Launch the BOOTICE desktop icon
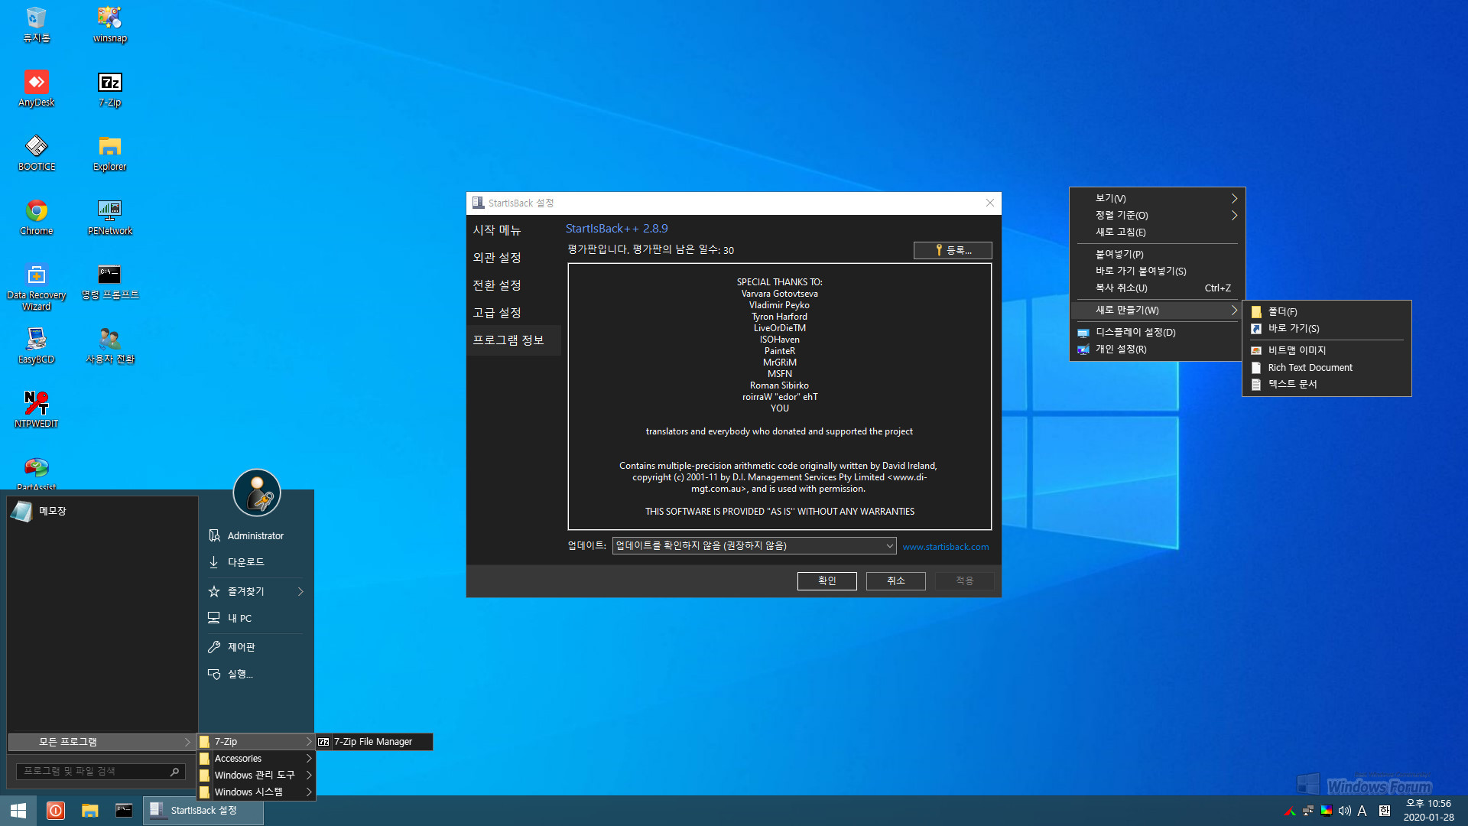 tap(36, 153)
